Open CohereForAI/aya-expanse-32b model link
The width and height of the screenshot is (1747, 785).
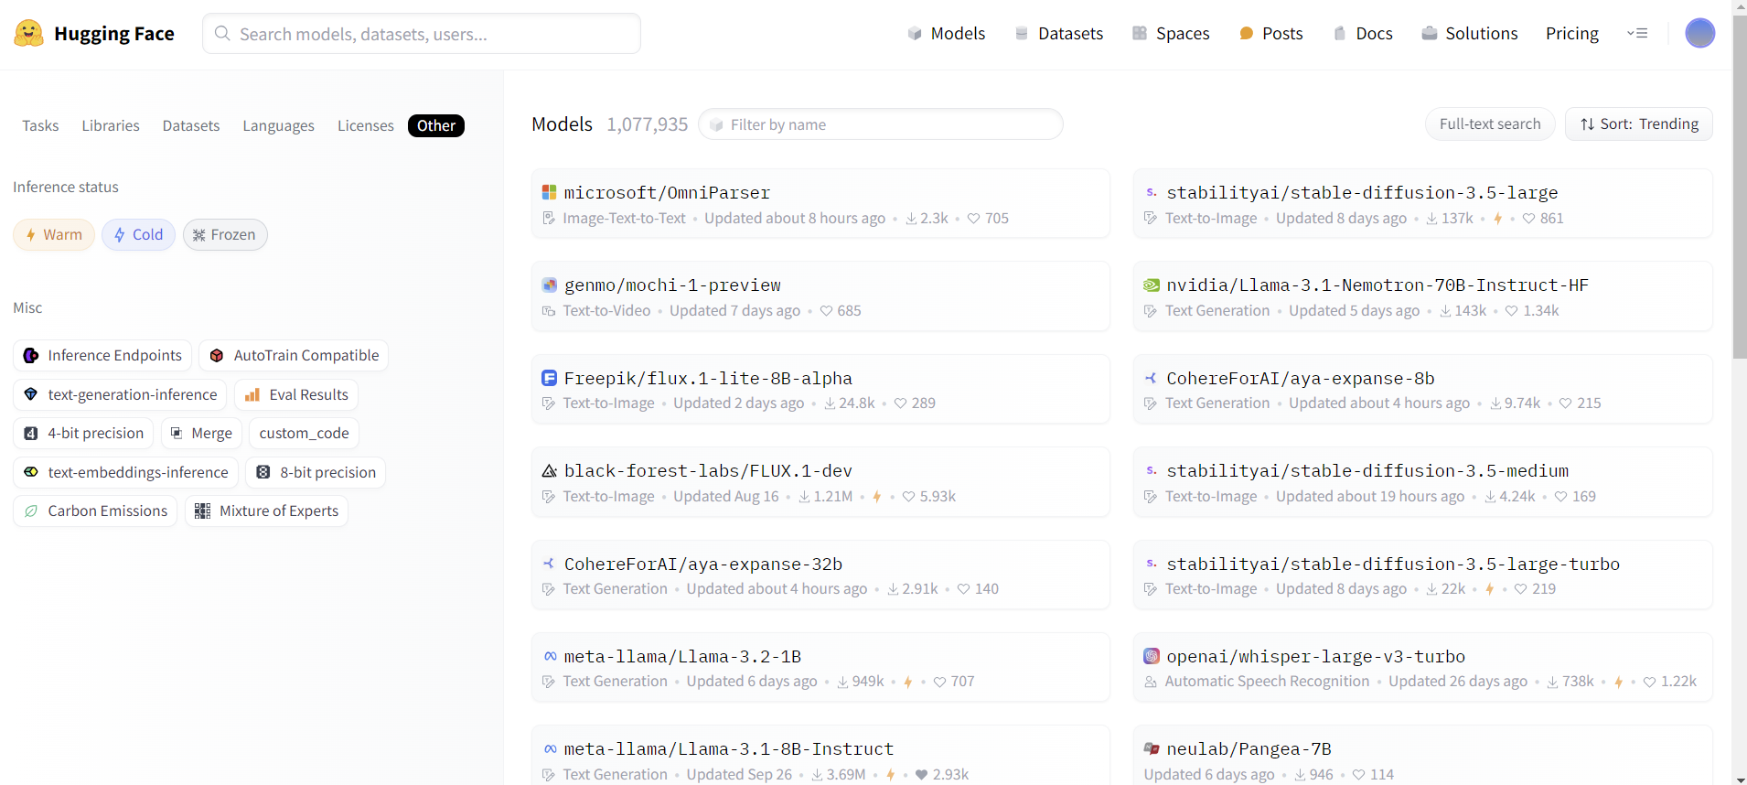(703, 564)
